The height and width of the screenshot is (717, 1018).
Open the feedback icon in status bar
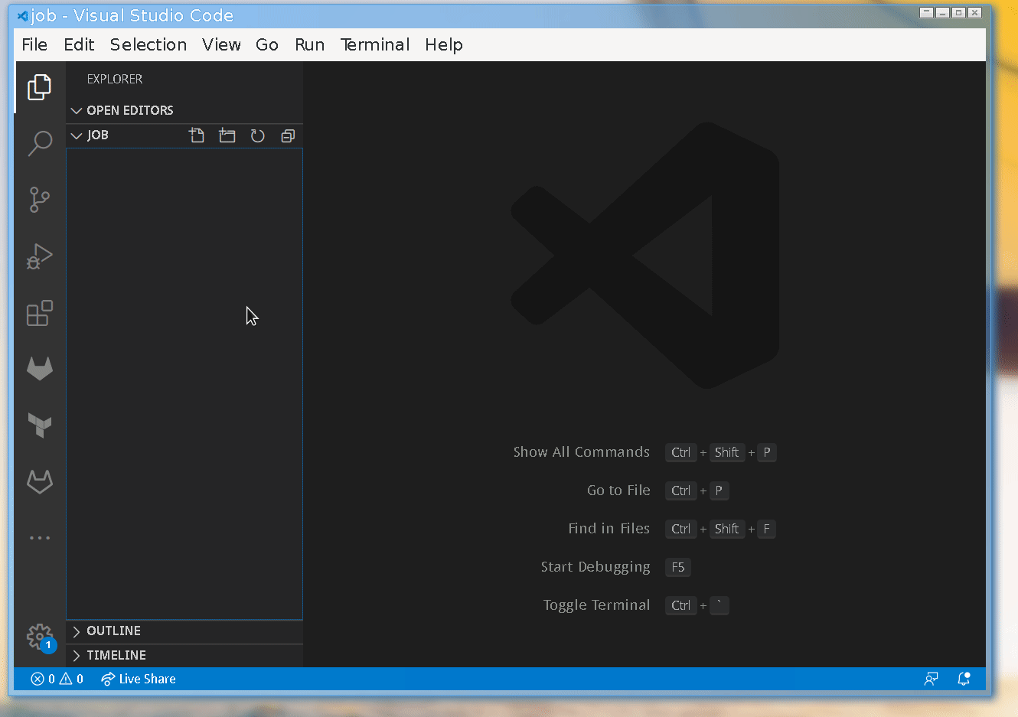(x=931, y=679)
